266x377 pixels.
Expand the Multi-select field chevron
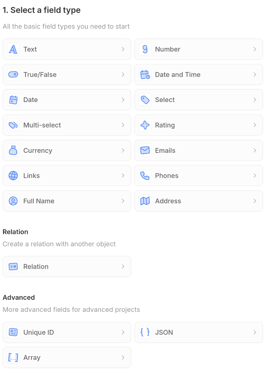coord(123,125)
